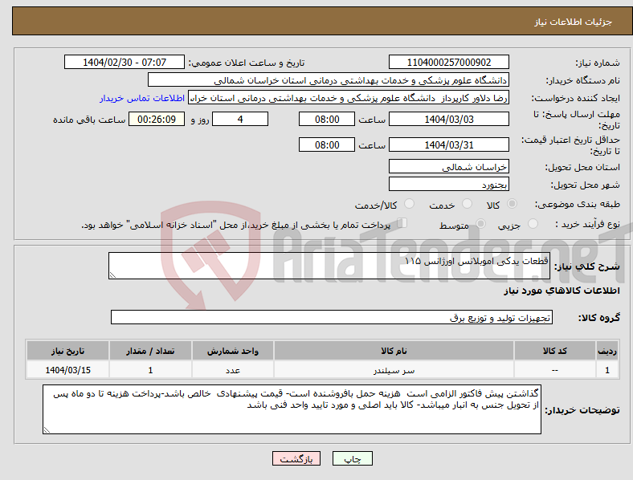Click the نام دستگاه خریدار field

(329, 79)
